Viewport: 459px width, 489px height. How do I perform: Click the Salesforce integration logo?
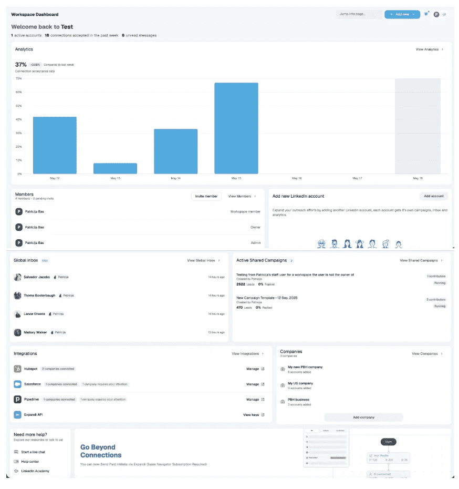[18, 384]
